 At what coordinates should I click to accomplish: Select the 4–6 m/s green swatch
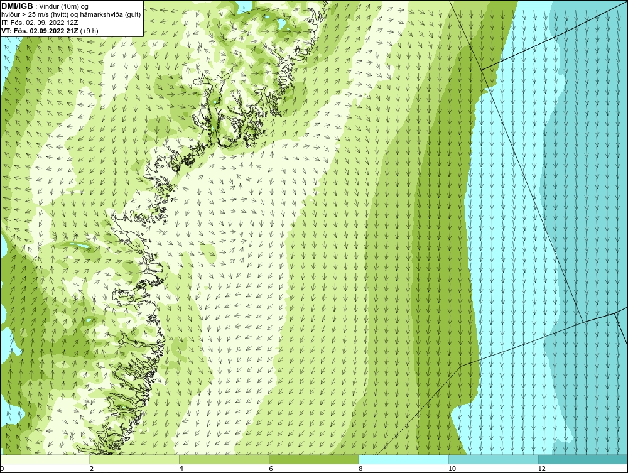coord(224,459)
